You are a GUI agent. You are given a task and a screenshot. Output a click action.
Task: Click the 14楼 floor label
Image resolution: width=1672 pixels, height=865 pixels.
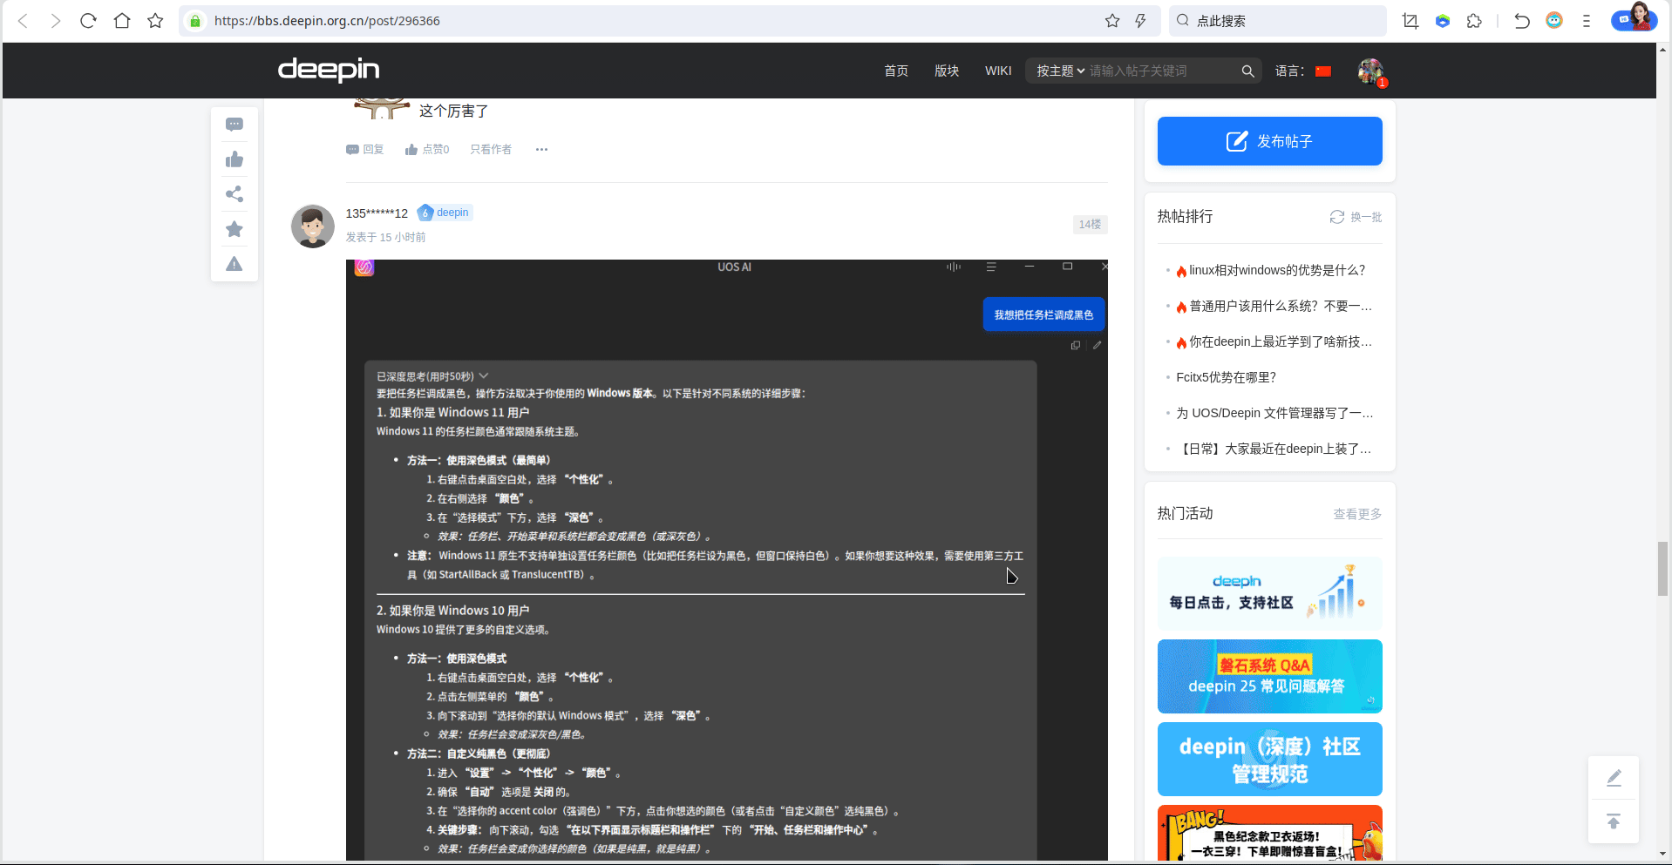[x=1090, y=225]
